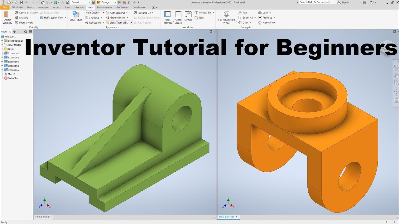Image resolution: width=399 pixels, height=224 pixels.
Task: Click the New file icon in quick access toolbar
Action: (x=9, y=2)
